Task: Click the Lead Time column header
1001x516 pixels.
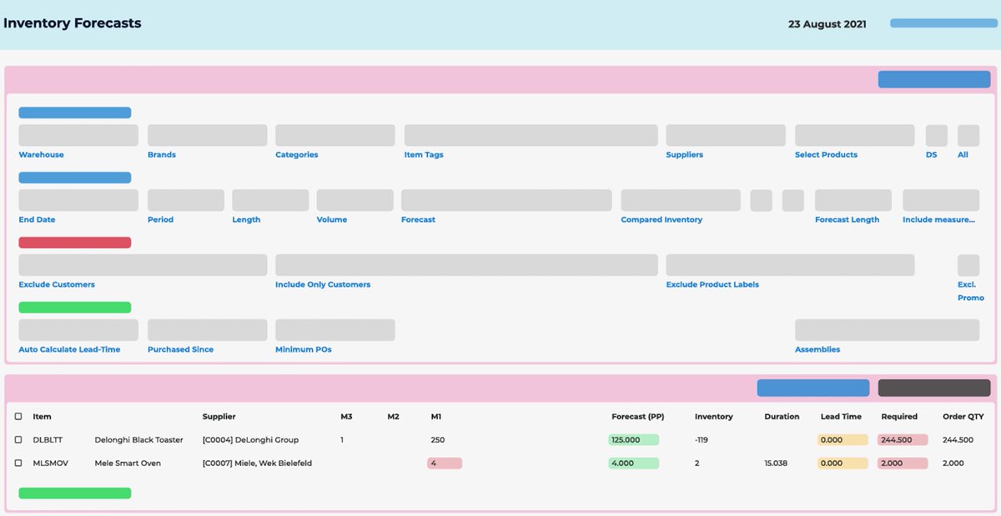Action: coord(841,416)
